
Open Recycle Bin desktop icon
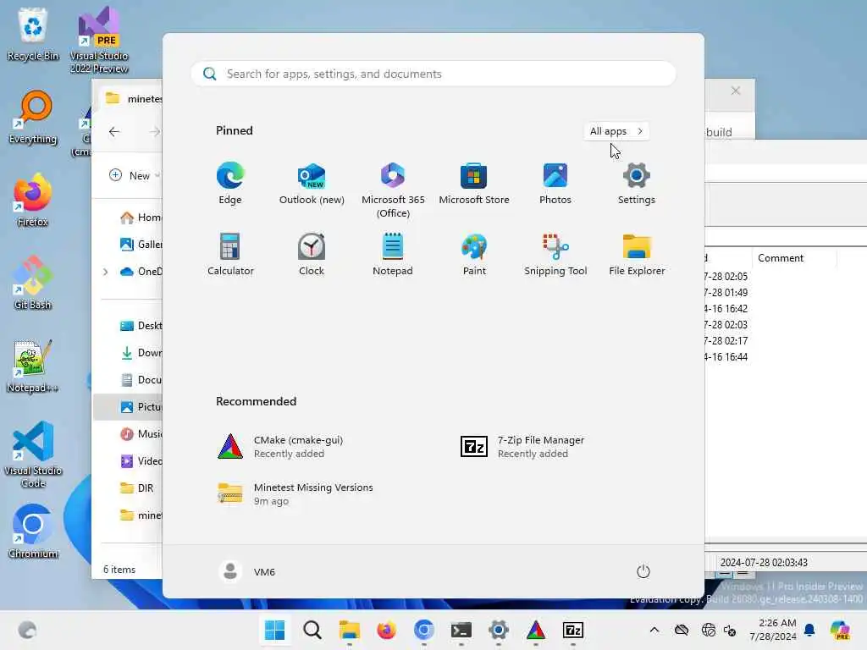point(33,34)
